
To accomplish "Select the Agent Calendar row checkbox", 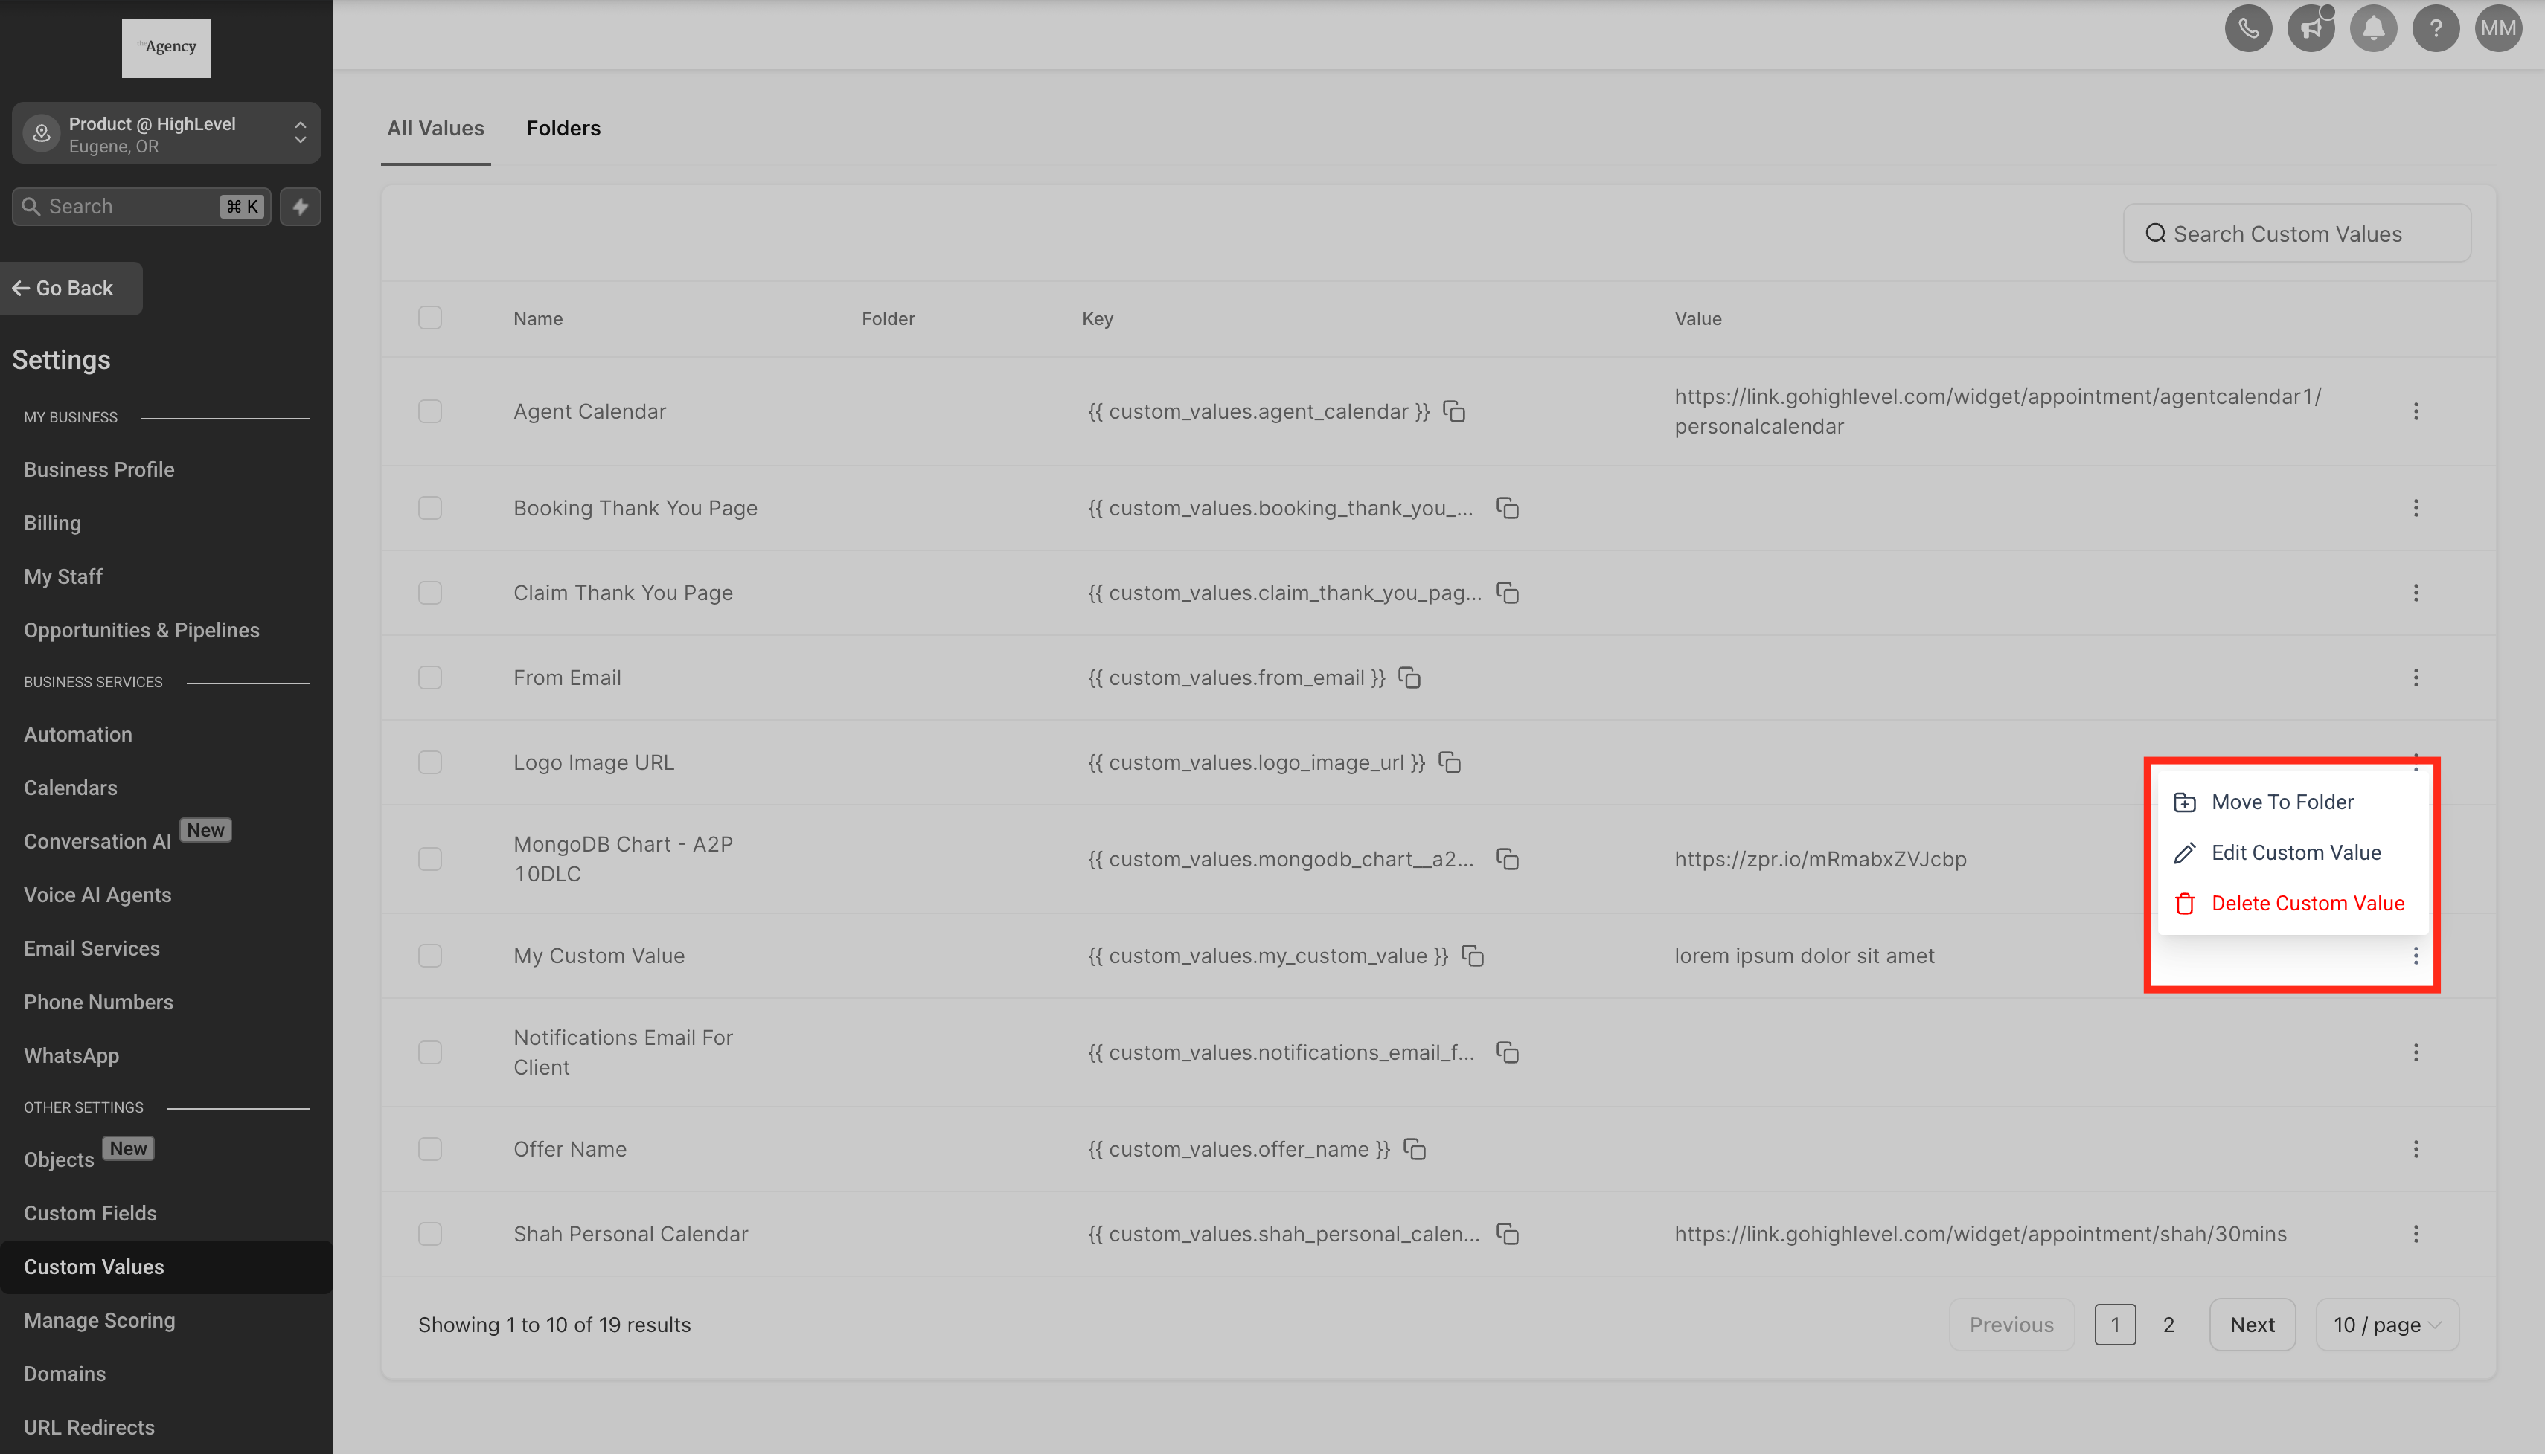I will click(429, 411).
